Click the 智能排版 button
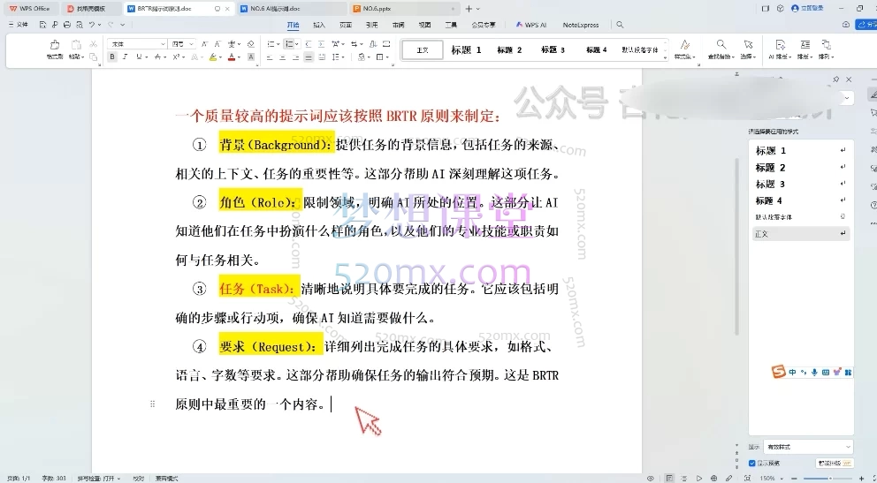Image resolution: width=877 pixels, height=483 pixels. [835, 464]
